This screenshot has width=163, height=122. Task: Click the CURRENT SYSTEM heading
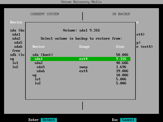(x=45, y=14)
